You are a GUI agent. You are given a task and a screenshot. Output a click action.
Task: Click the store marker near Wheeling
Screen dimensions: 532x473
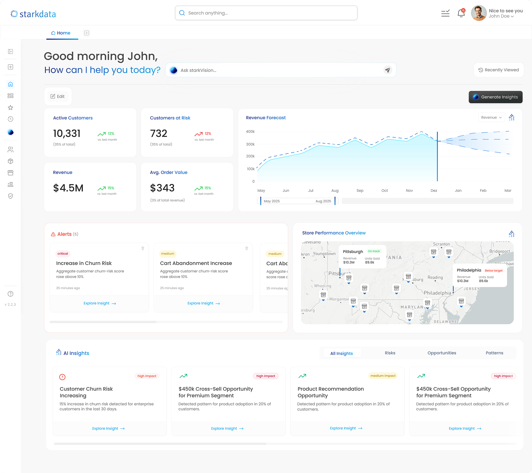click(323, 295)
